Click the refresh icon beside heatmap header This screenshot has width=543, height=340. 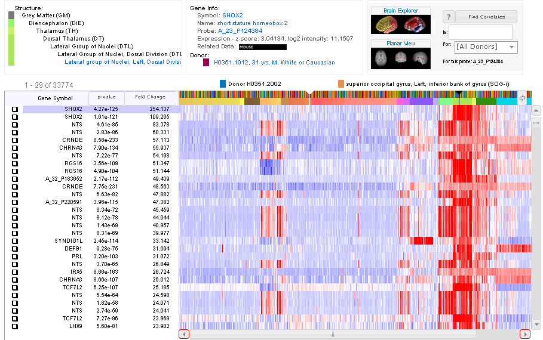(522, 98)
